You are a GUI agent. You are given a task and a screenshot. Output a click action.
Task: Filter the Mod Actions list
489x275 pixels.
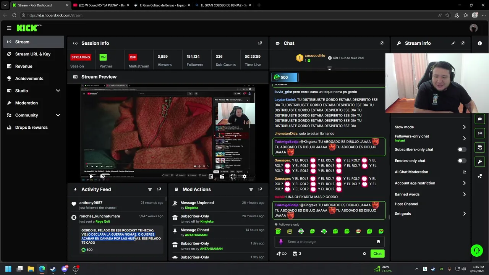tap(251, 189)
